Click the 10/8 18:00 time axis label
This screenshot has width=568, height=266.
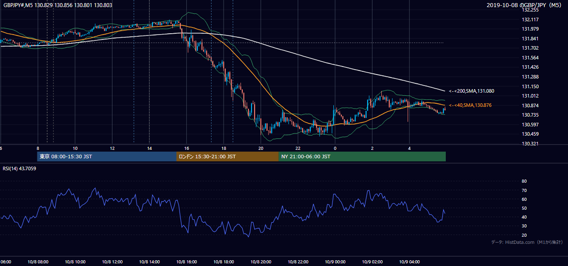pyautogui.click(x=224, y=262)
